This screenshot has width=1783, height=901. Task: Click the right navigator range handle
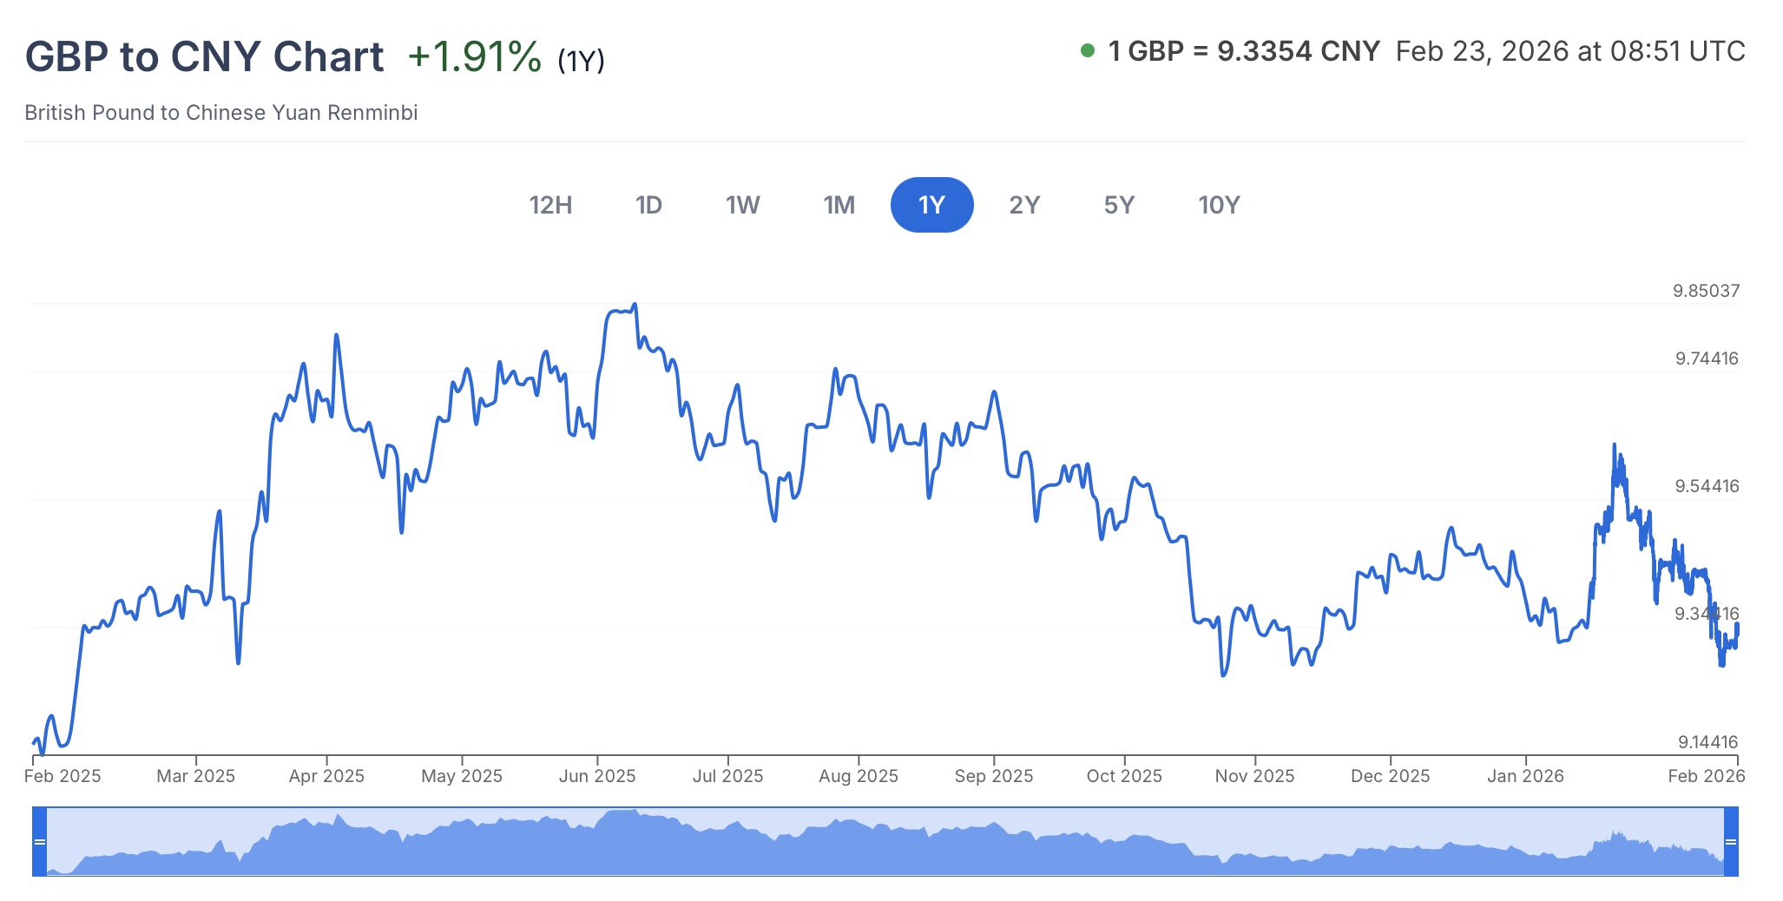[x=1730, y=841]
